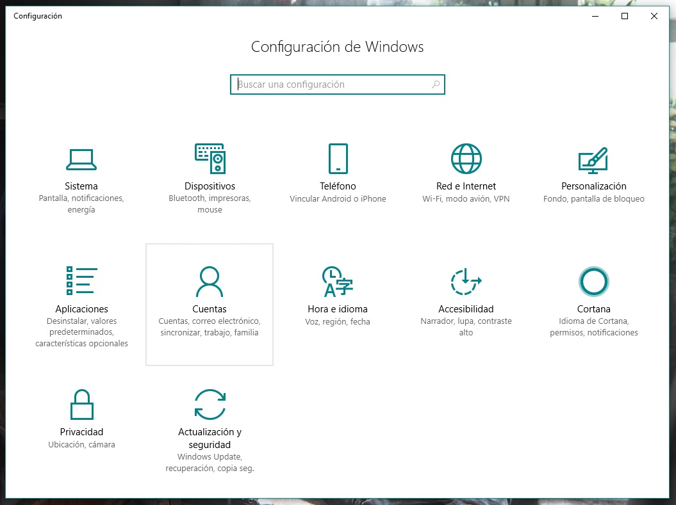Screen dimensions: 676x505
Task: Click 'Desinstalar, valores predeterminados' description
Action: click(x=81, y=332)
